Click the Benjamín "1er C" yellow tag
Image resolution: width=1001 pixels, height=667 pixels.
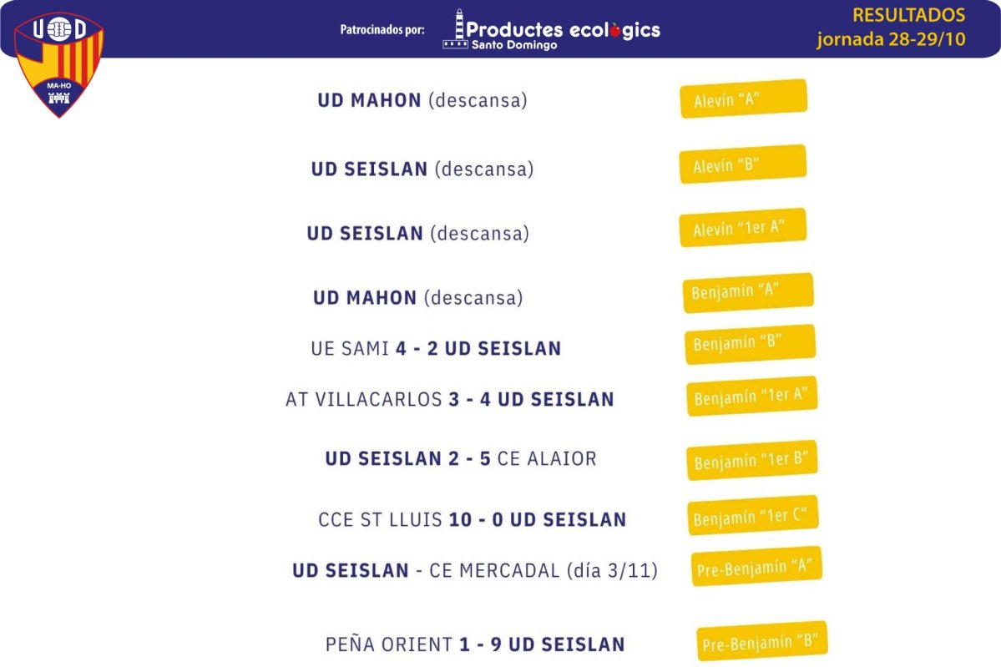753,515
